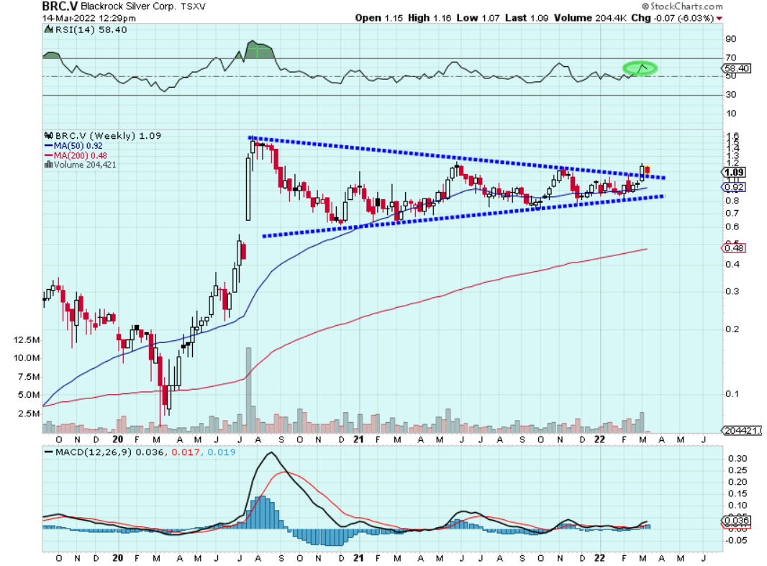Viewport: 767px width, 566px height.
Task: Click the red MA(200) line swatch
Action: [48, 155]
